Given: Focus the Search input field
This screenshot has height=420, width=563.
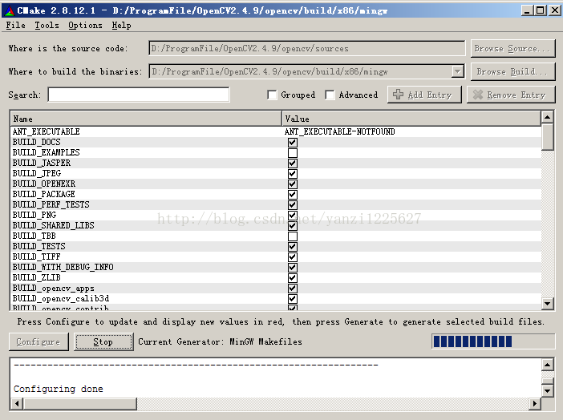Looking at the screenshot, I should point(139,95).
